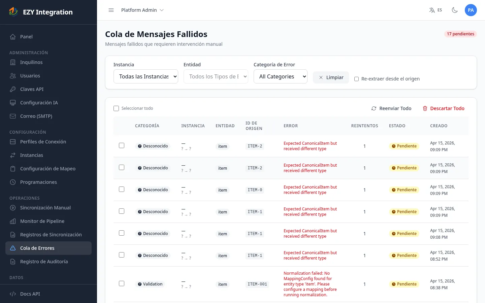Click the Perfiles de Conexión card icon
The width and height of the screenshot is (485, 303).
(13, 142)
